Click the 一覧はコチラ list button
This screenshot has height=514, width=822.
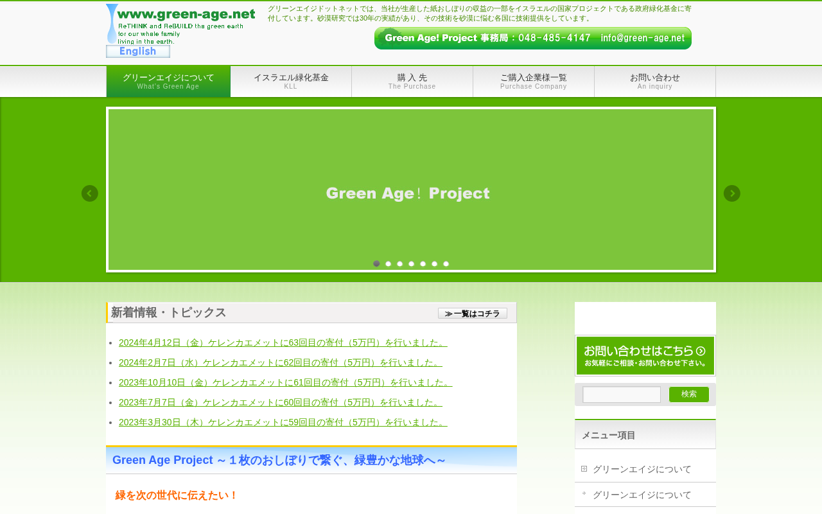coord(473,314)
